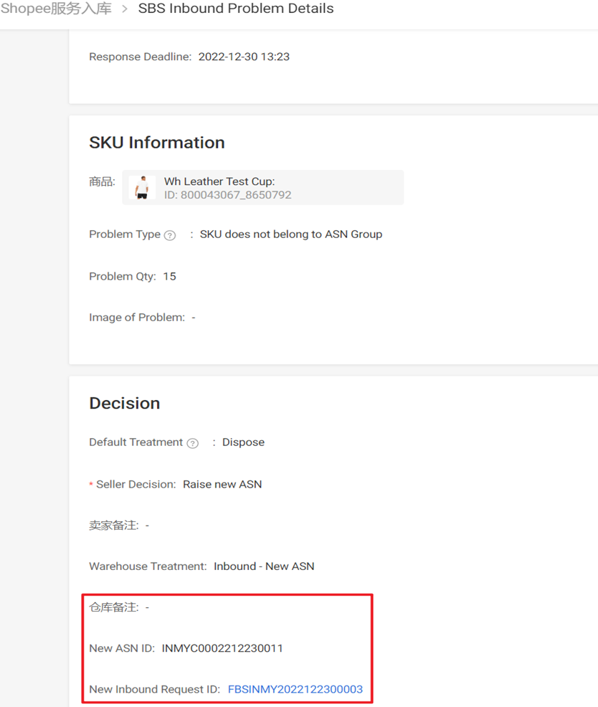The height and width of the screenshot is (707, 598).
Task: Click the breadcrumb chevron separator
Action: coord(125,9)
